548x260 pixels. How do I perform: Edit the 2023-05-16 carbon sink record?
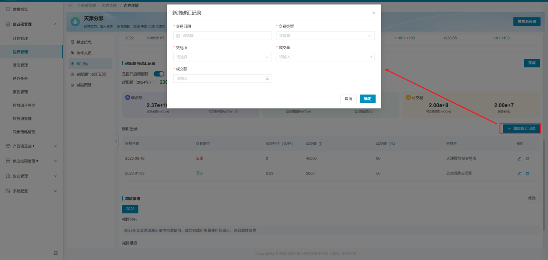[519, 159]
